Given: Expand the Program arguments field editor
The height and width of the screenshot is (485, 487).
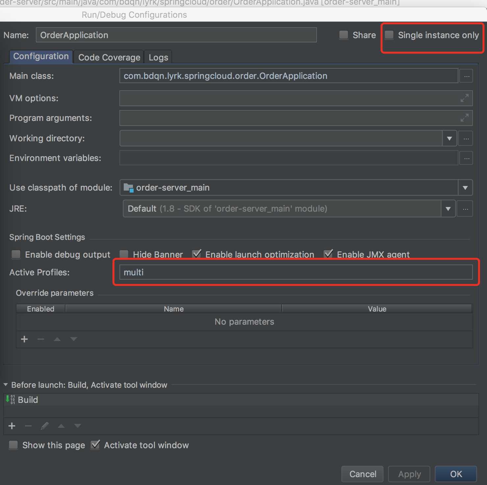Looking at the screenshot, I should [x=464, y=118].
